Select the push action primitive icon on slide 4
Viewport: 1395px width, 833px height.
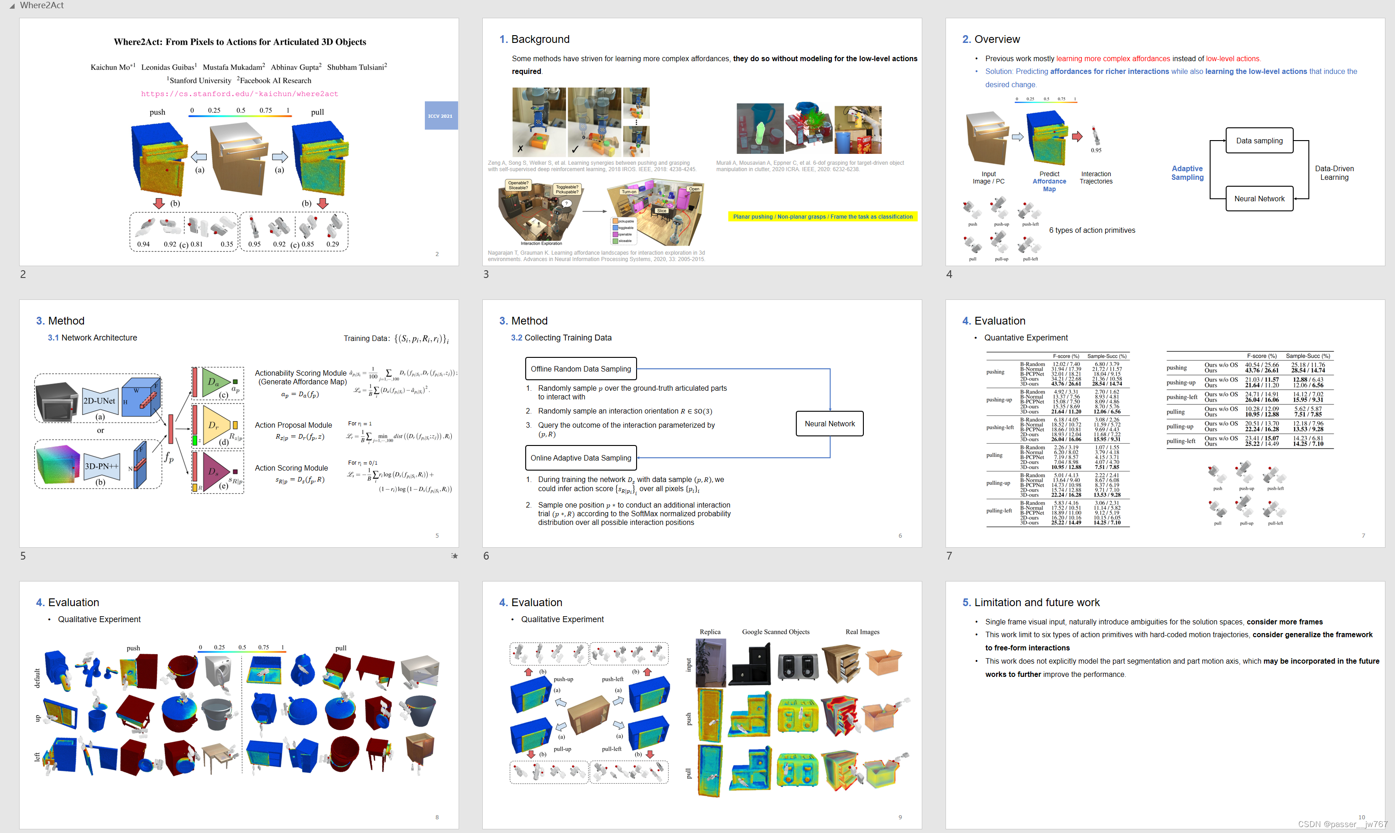972,210
